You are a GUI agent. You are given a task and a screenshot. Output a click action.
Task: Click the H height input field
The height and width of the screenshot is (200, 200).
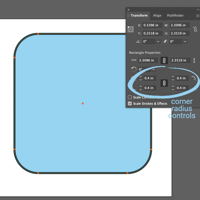[x=179, y=33]
